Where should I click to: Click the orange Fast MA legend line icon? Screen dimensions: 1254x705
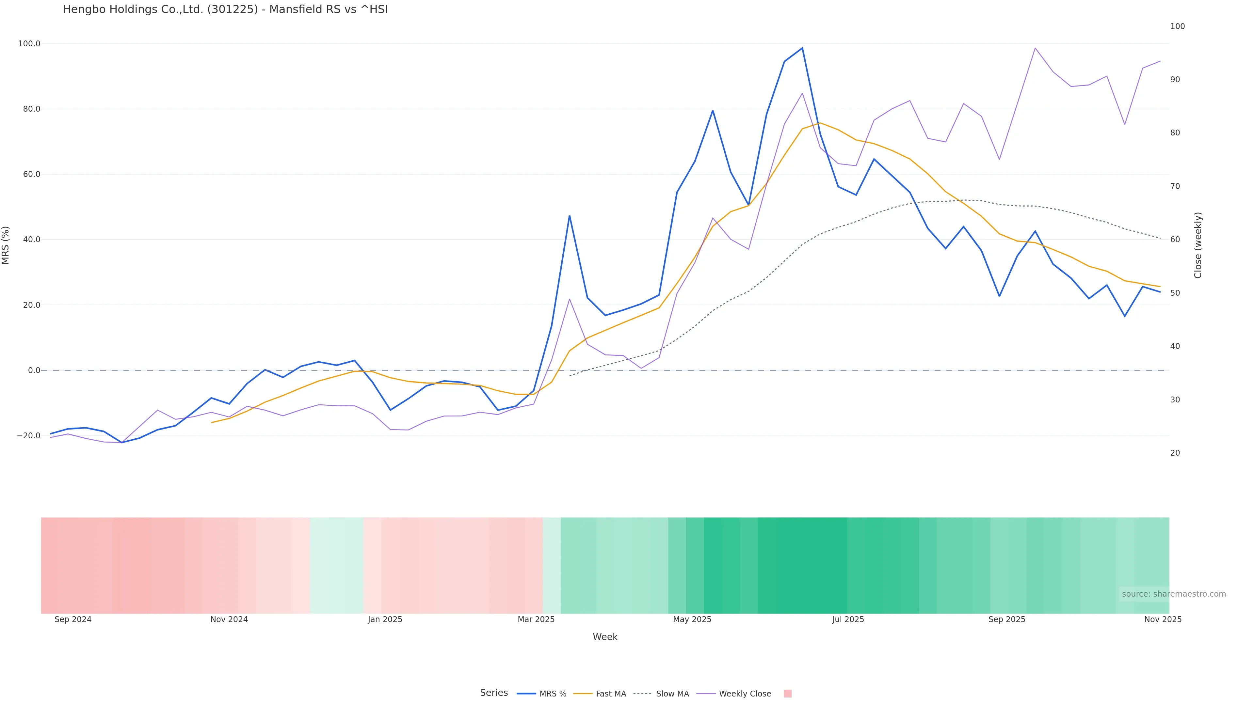583,694
